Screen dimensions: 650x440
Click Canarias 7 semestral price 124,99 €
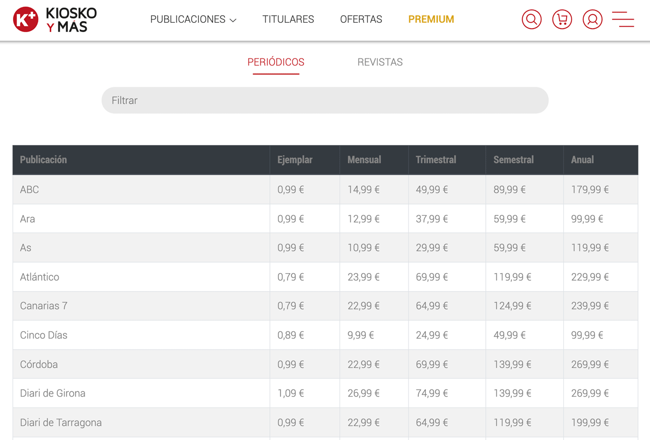coord(512,306)
